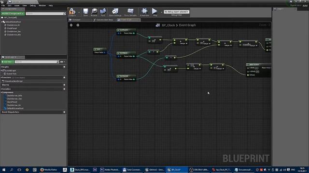Open the debug object selector dropdown
The height and width of the screenshot is (173, 309).
(176, 12)
